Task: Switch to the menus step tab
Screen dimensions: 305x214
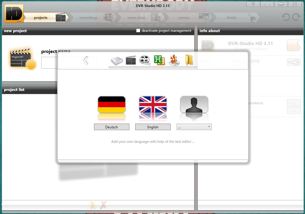Action: 188,17
